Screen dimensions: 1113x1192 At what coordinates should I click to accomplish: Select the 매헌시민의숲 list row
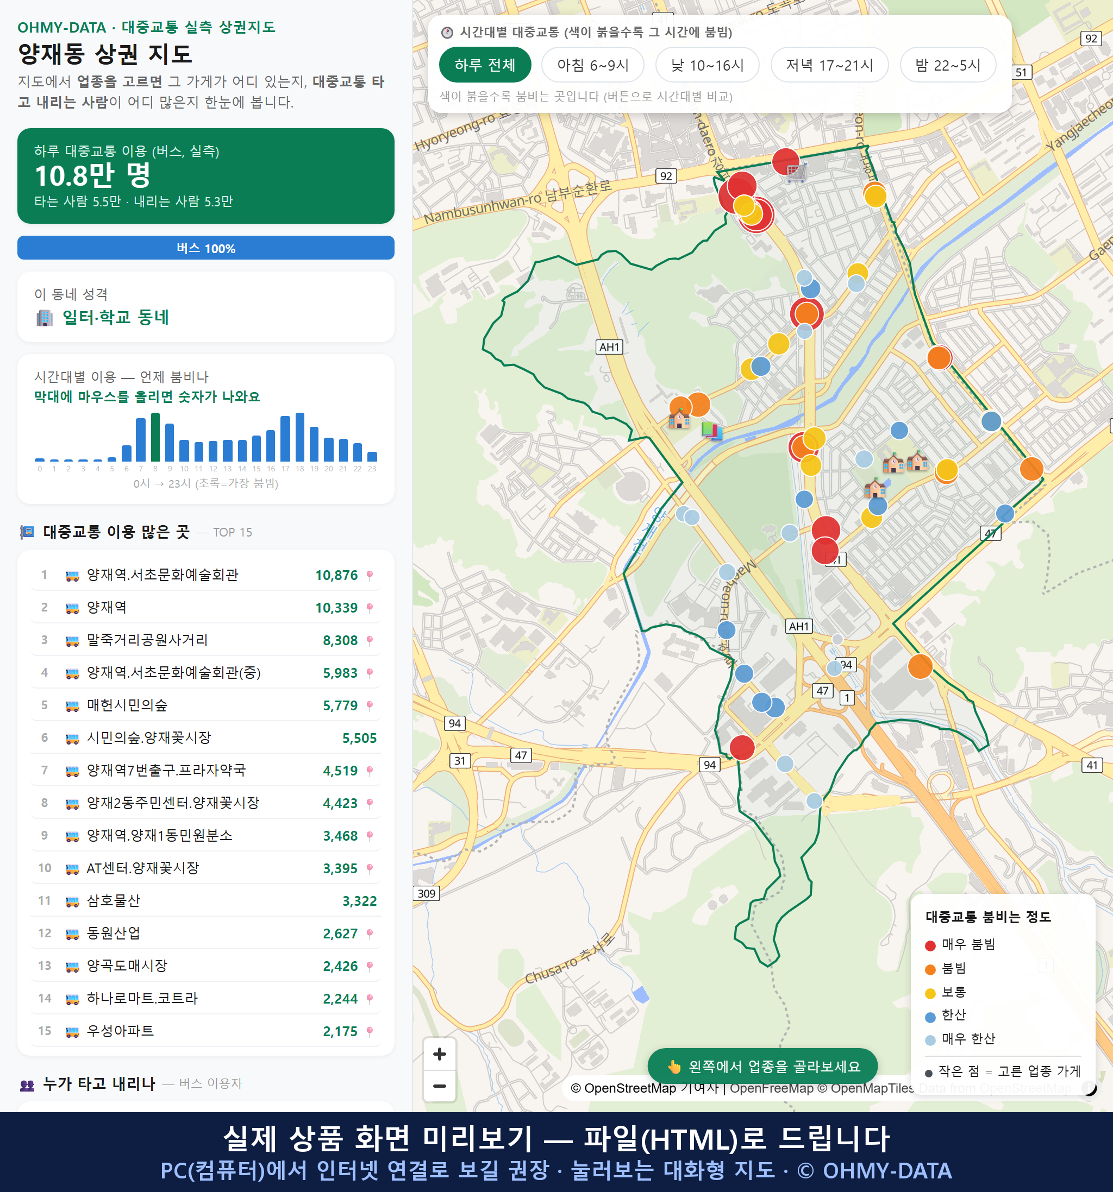click(206, 705)
